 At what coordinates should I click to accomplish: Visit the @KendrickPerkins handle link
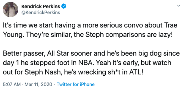[x=41, y=13]
